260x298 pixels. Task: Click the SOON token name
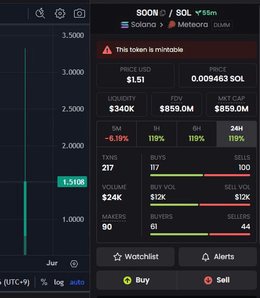pyautogui.click(x=147, y=13)
